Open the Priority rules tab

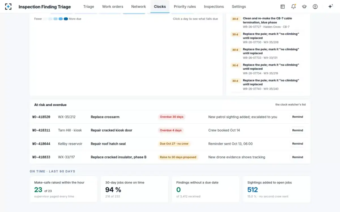pyautogui.click(x=185, y=7)
